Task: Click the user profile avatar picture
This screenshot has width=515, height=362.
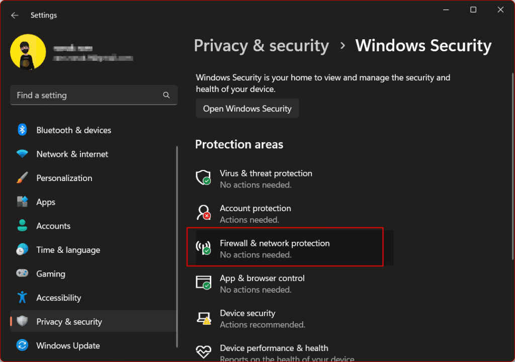Action: (28, 52)
